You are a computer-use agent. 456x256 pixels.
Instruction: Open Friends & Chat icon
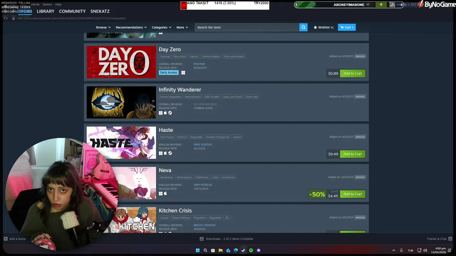tap(450, 239)
